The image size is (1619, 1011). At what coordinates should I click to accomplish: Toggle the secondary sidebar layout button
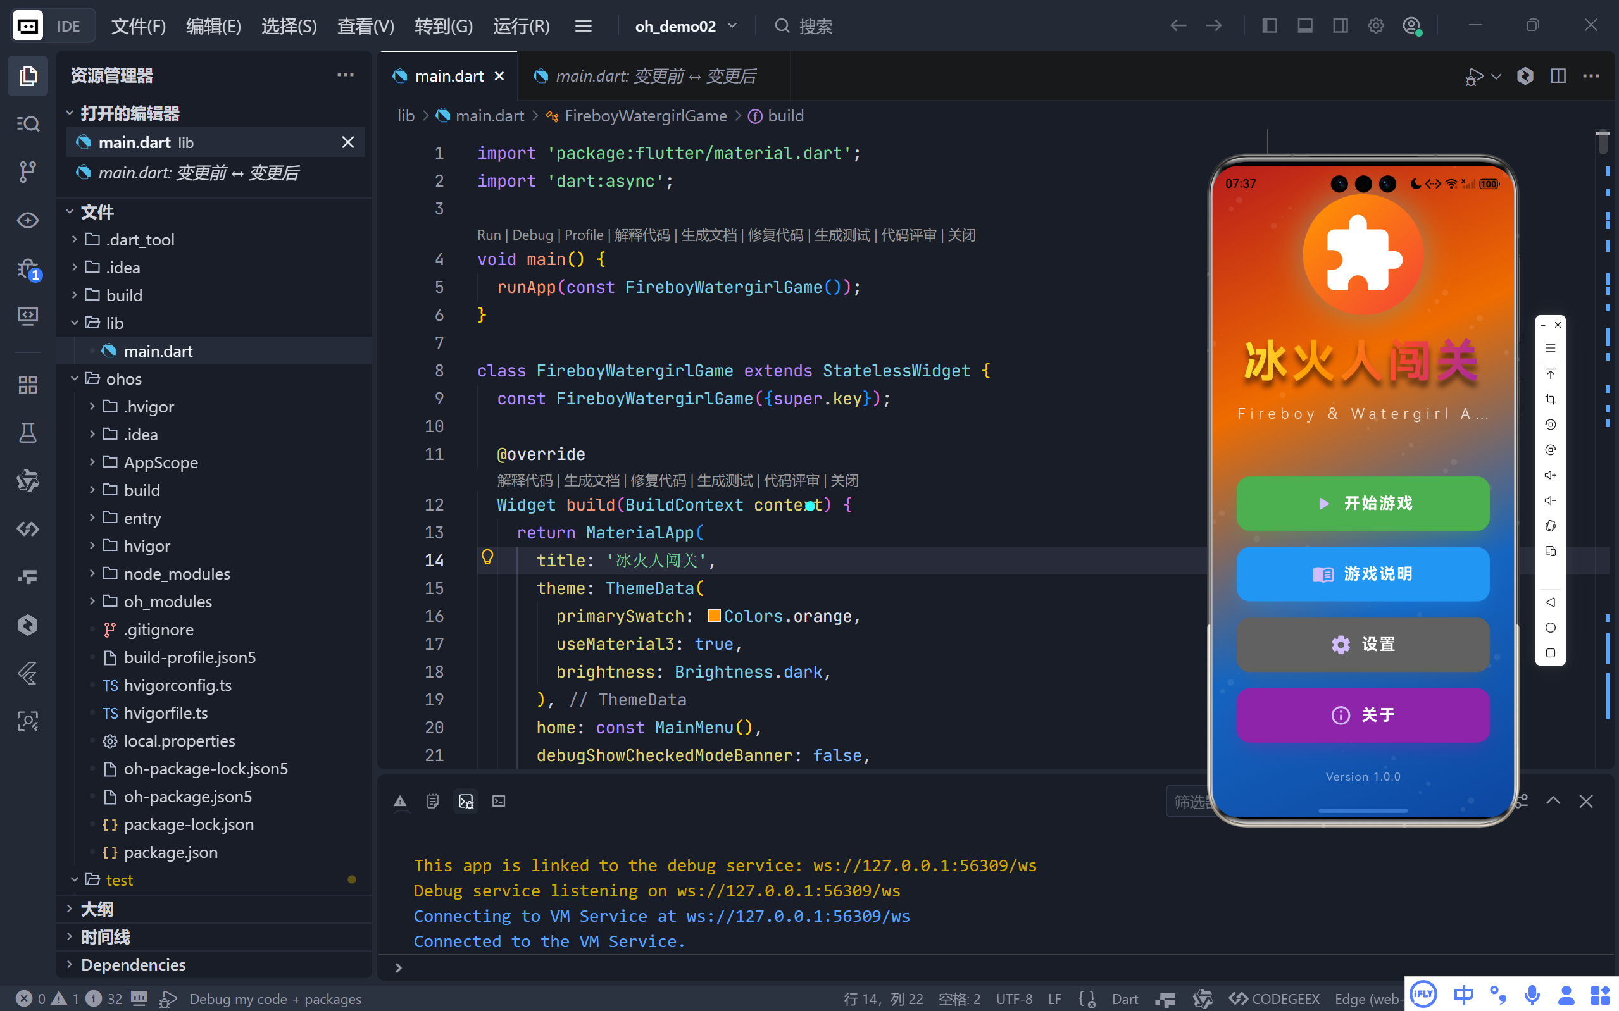(x=1340, y=26)
